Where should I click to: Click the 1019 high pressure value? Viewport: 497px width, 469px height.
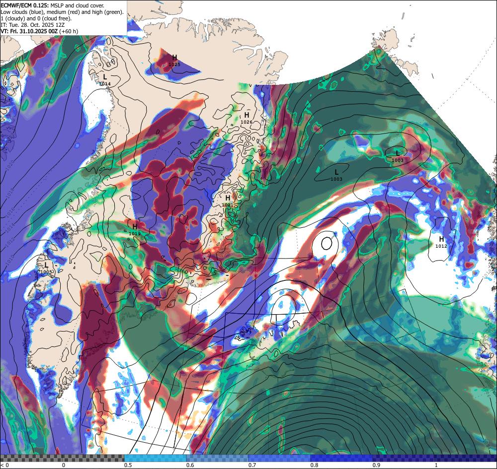click(135, 234)
